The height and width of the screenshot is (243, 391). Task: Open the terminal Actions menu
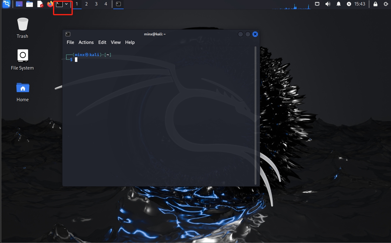tap(86, 42)
